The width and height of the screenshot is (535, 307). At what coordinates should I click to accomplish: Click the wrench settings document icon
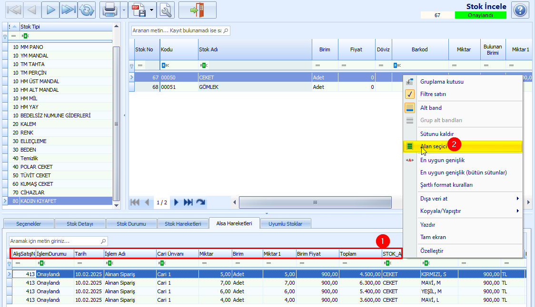click(166, 10)
